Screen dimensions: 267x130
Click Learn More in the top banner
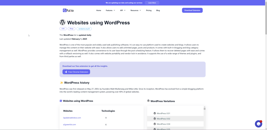152,3
